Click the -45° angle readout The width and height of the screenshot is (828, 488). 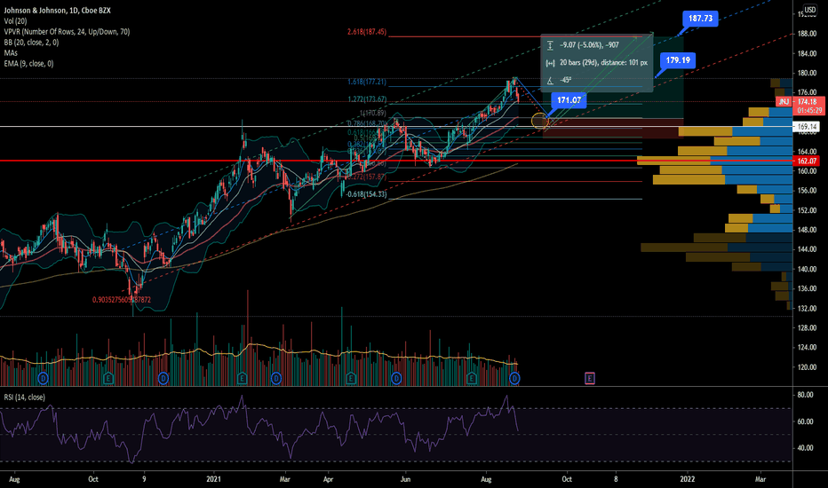(x=566, y=80)
